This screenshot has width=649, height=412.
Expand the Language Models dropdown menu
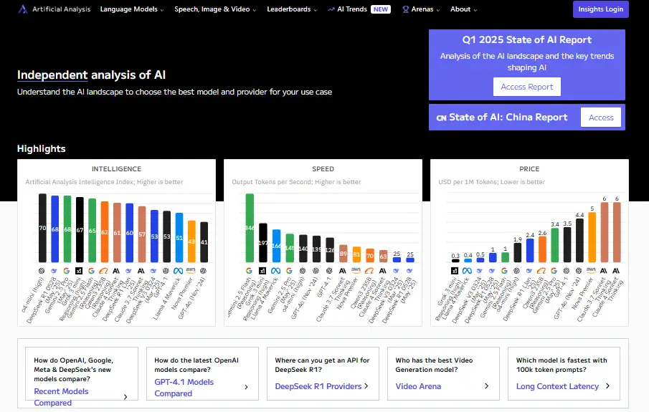coord(132,9)
